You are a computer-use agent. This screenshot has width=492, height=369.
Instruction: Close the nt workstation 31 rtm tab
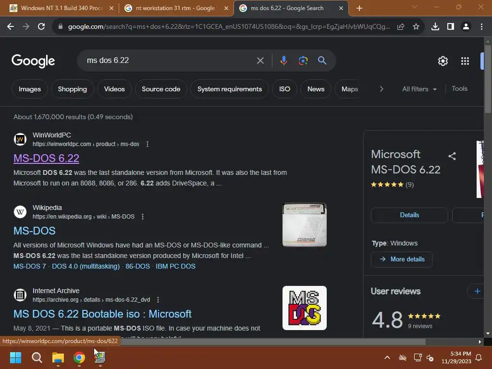coord(226,8)
